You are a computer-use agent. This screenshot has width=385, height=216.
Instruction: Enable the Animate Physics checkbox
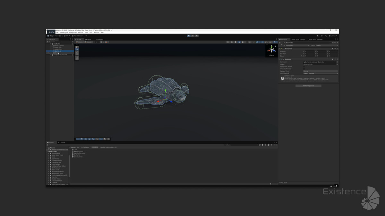(304, 69)
